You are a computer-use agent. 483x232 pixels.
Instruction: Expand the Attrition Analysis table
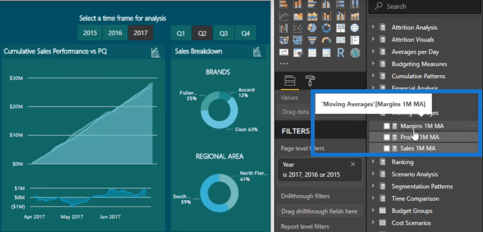[373, 27]
